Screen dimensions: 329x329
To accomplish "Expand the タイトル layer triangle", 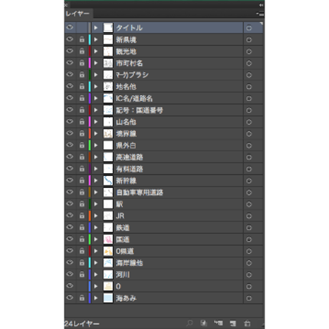I will click(96, 28).
